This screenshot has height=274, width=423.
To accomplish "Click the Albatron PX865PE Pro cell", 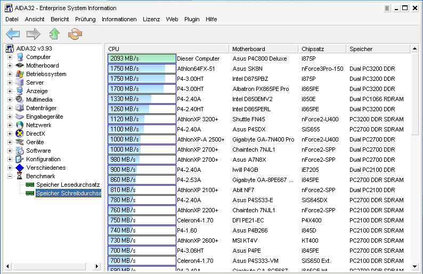I will tap(261, 89).
